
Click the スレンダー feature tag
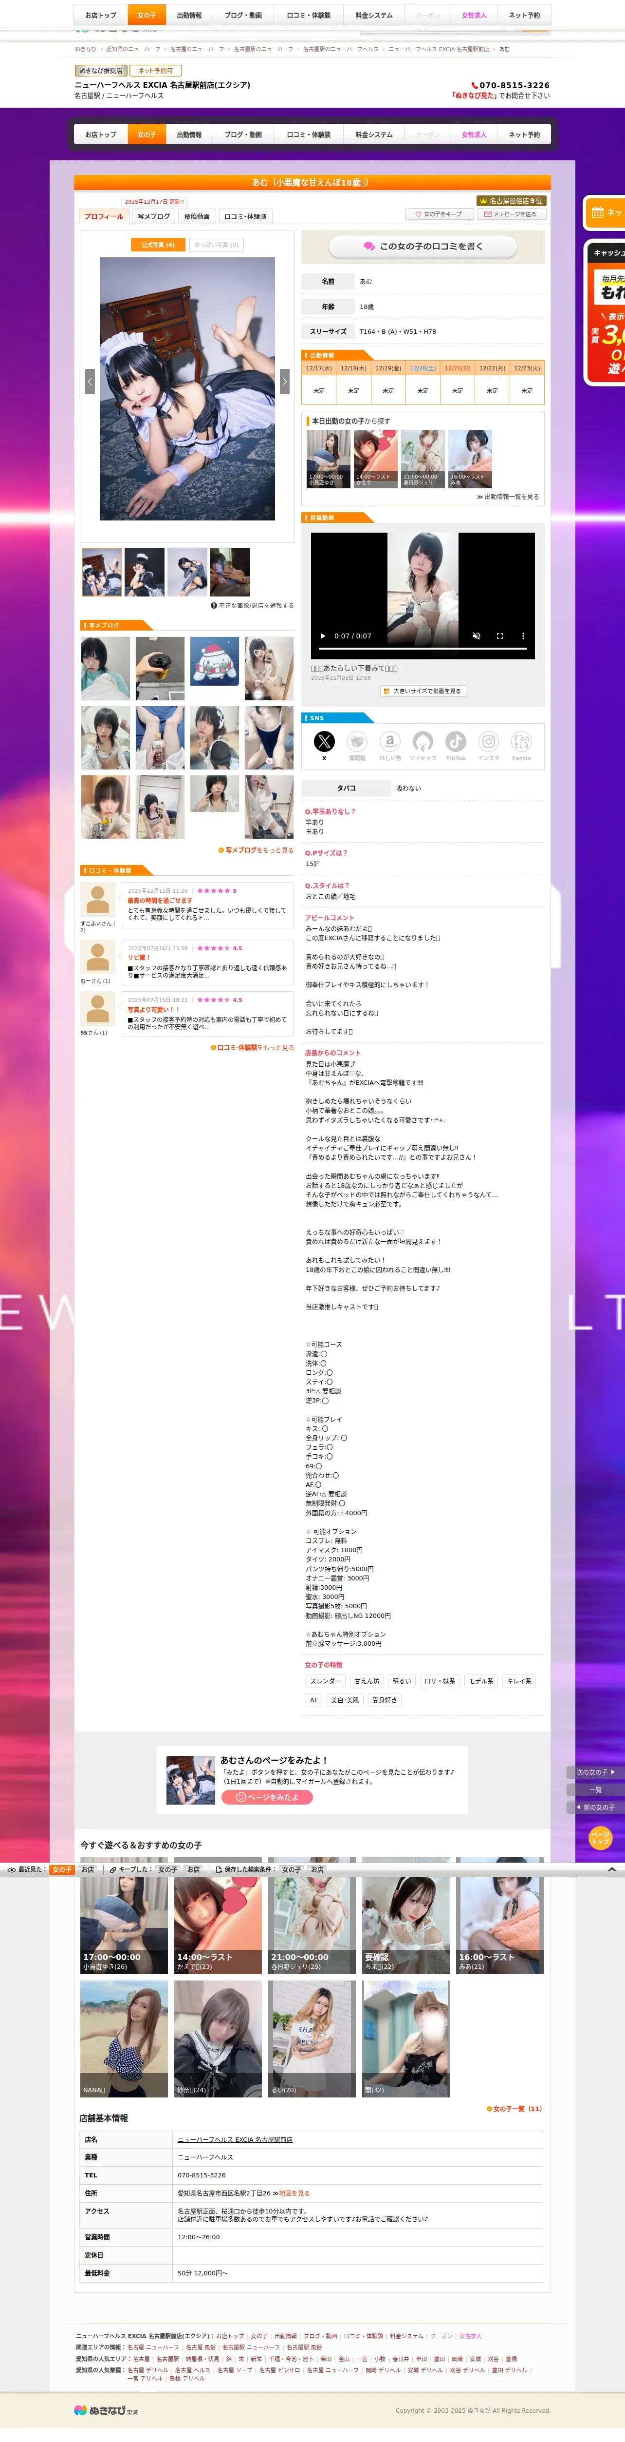point(326,1682)
